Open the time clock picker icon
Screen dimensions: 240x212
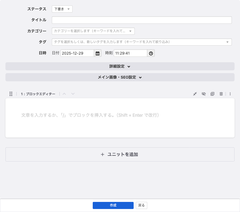pyautogui.click(x=151, y=53)
